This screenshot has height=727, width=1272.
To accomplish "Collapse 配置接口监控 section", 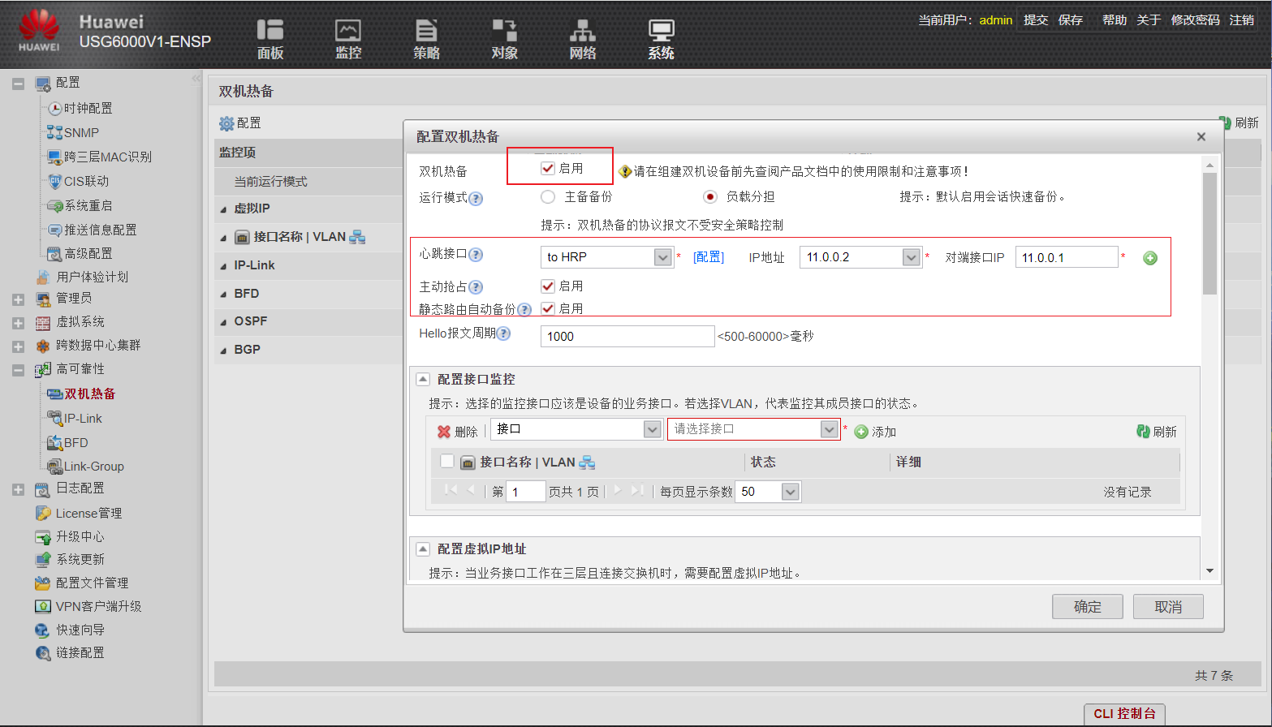I will (423, 379).
